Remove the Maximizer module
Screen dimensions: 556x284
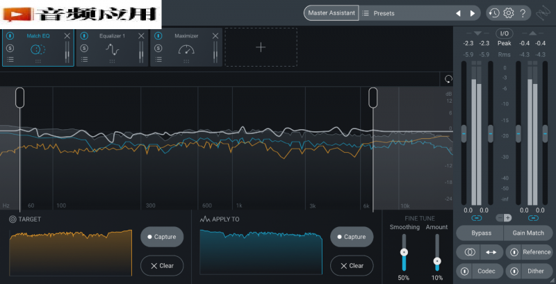click(x=215, y=36)
